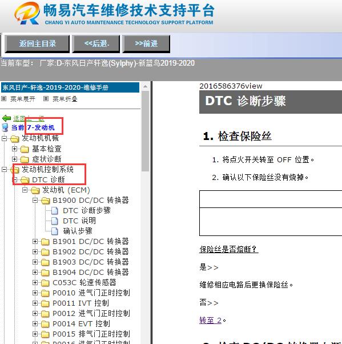Expand the P0014 EVT 控制 node
This screenshot has width=342, height=344.
(35, 323)
